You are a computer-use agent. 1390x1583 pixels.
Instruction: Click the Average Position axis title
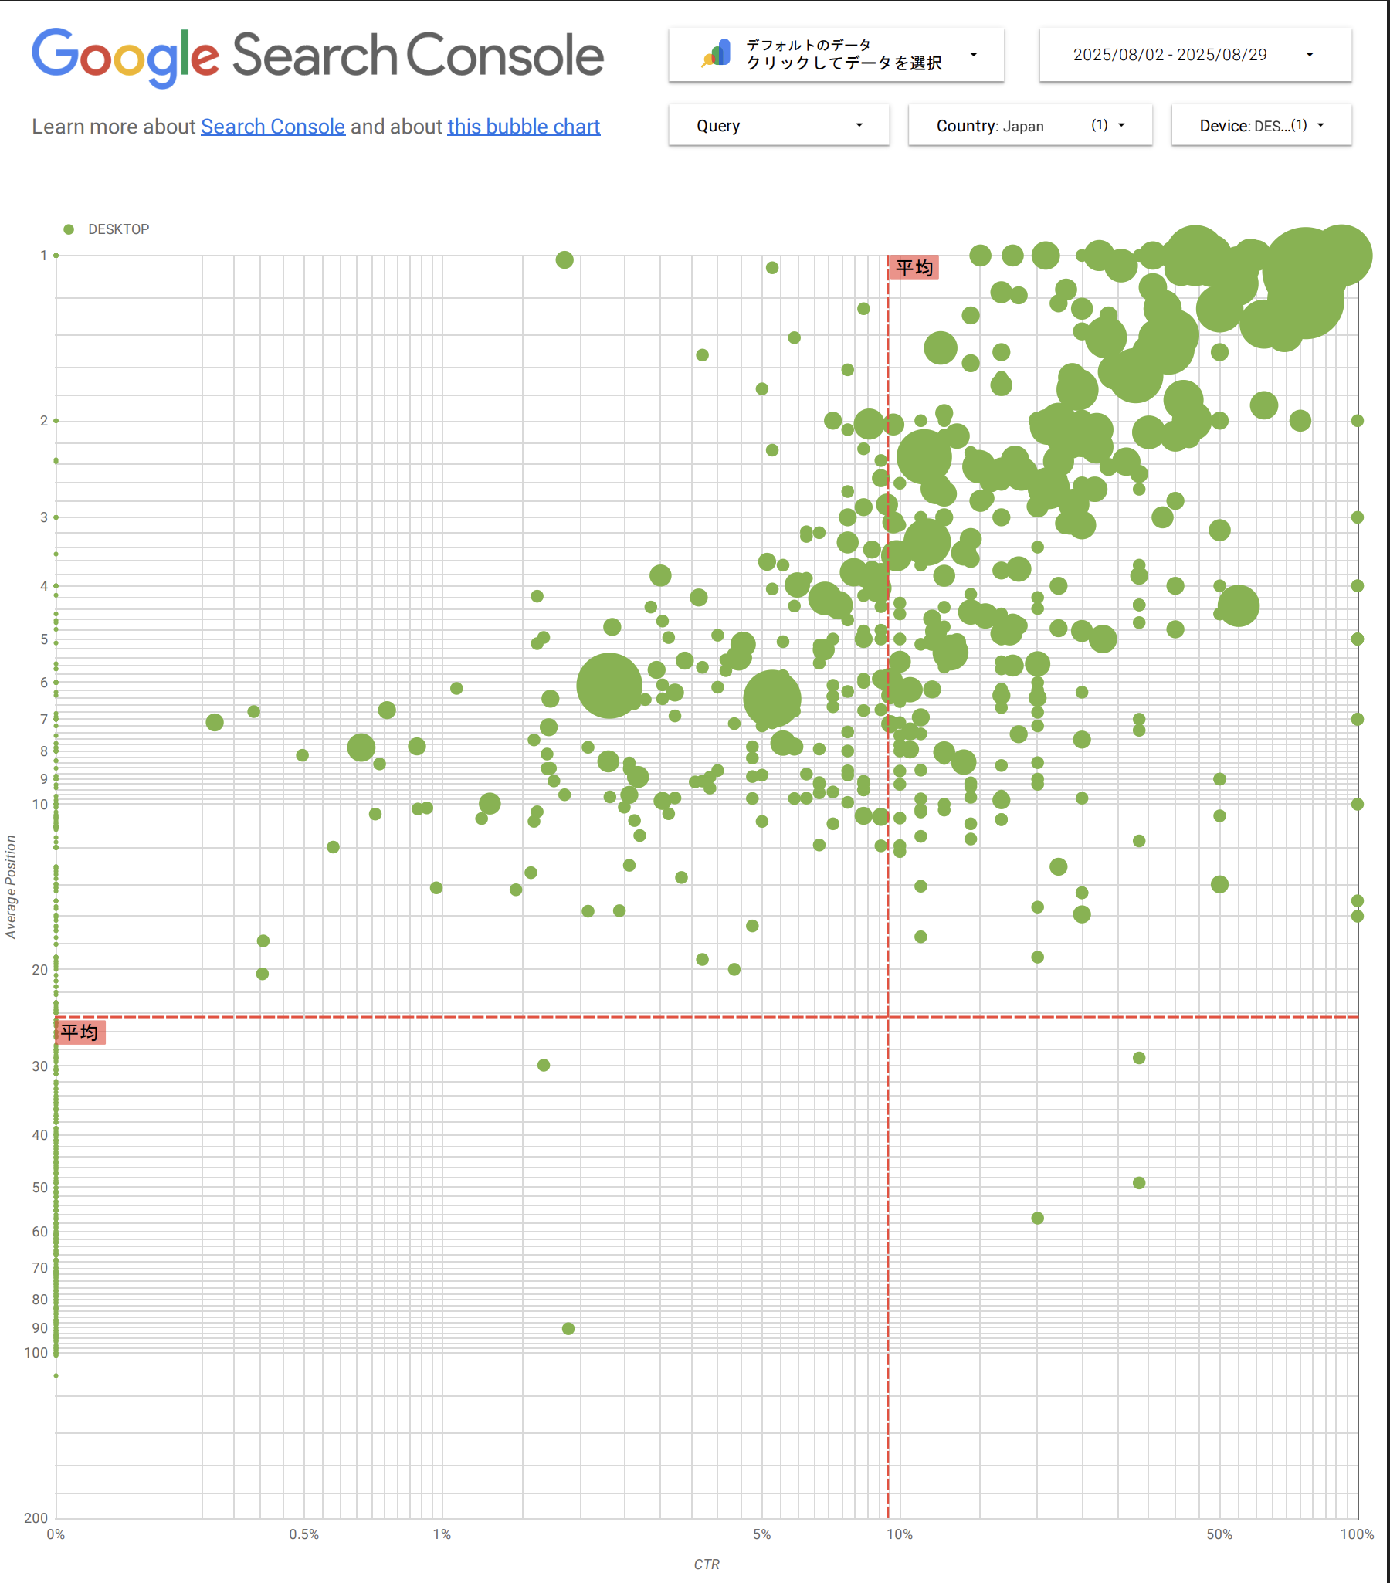[x=11, y=886]
